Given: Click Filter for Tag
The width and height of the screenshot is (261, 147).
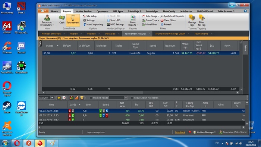Looking at the screenshot, I should point(202,20).
